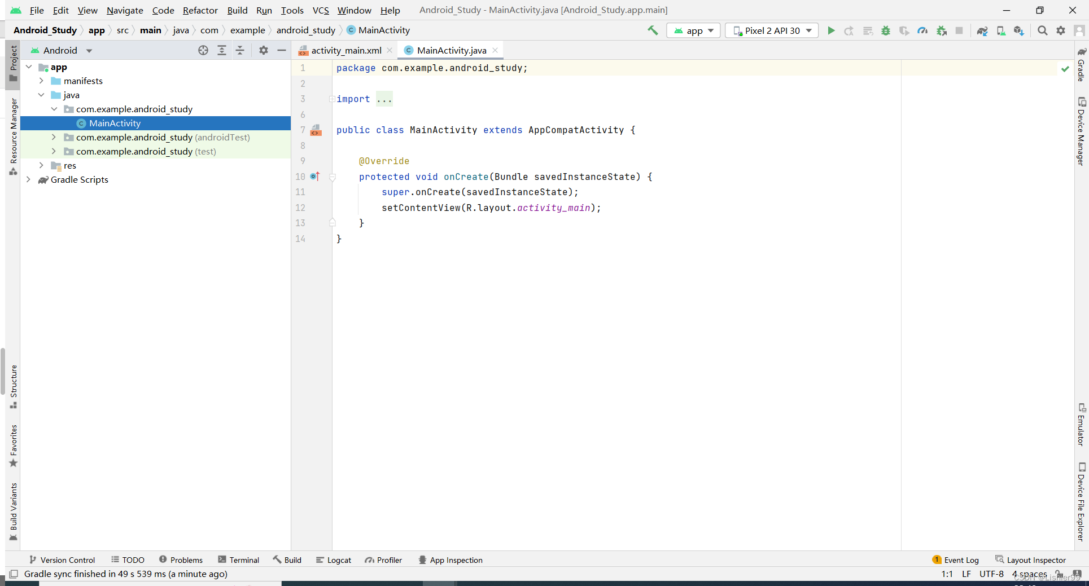Expand the Gradle Scripts node

(28, 179)
